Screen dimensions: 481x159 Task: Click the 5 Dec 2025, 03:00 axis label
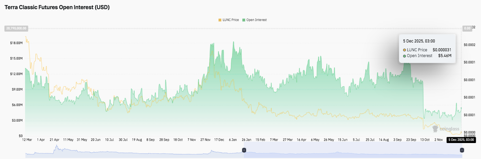point(460,140)
